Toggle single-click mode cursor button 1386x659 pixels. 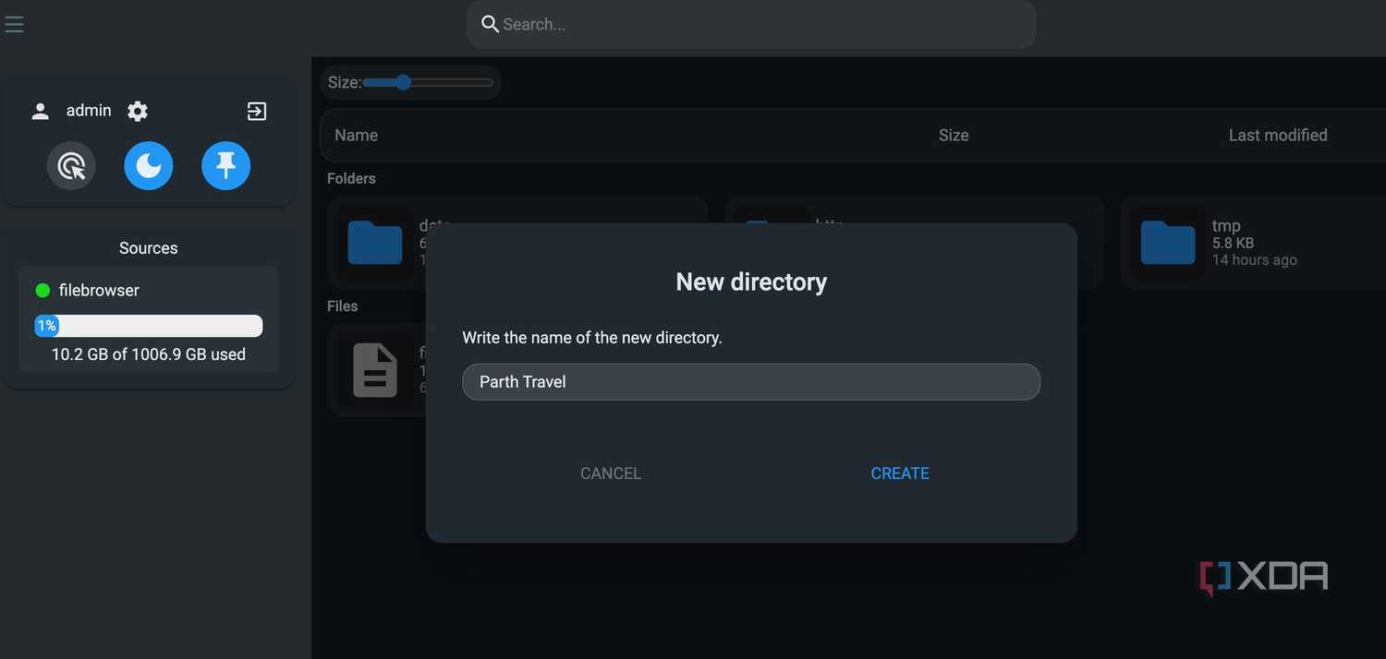71,166
